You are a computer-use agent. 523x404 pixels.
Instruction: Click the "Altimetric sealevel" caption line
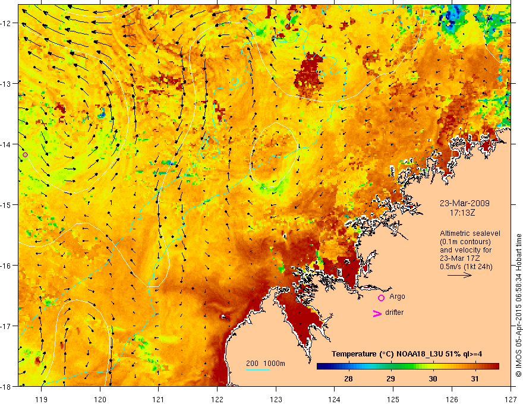point(470,233)
